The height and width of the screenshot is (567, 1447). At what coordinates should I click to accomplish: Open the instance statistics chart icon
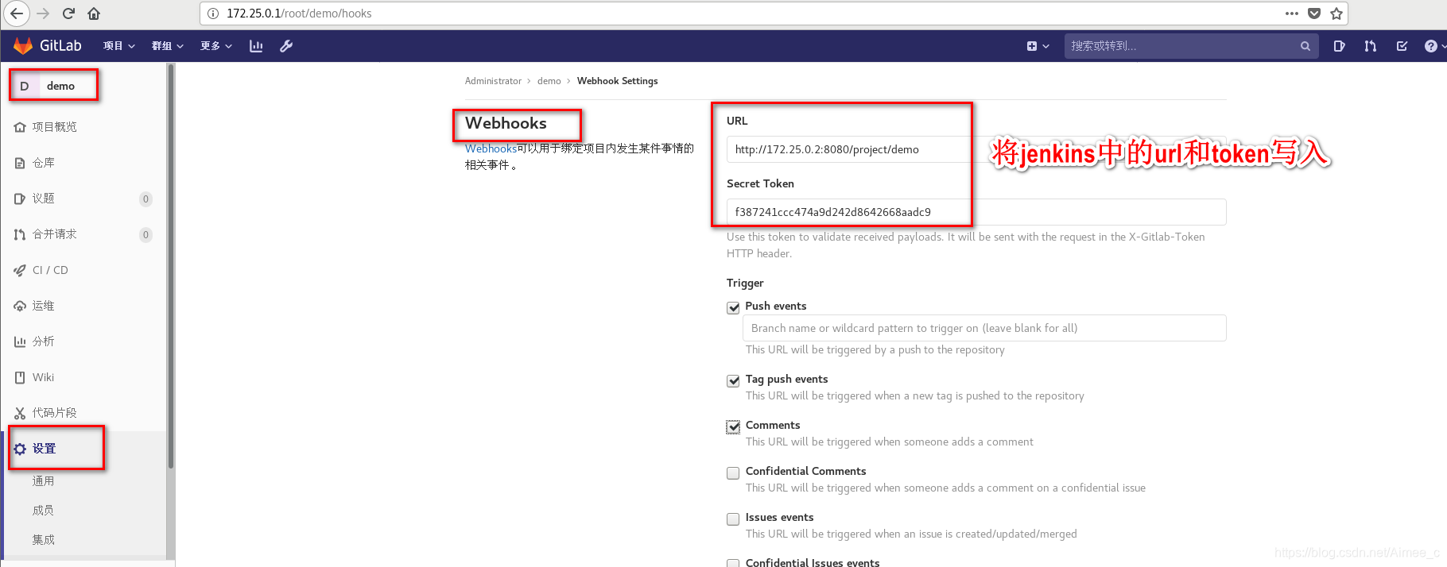[256, 46]
